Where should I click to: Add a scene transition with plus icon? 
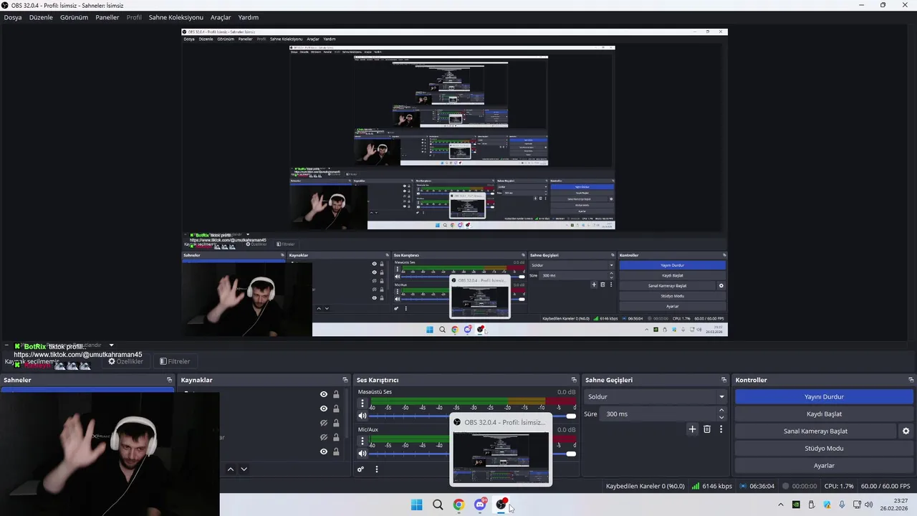pyautogui.click(x=692, y=429)
